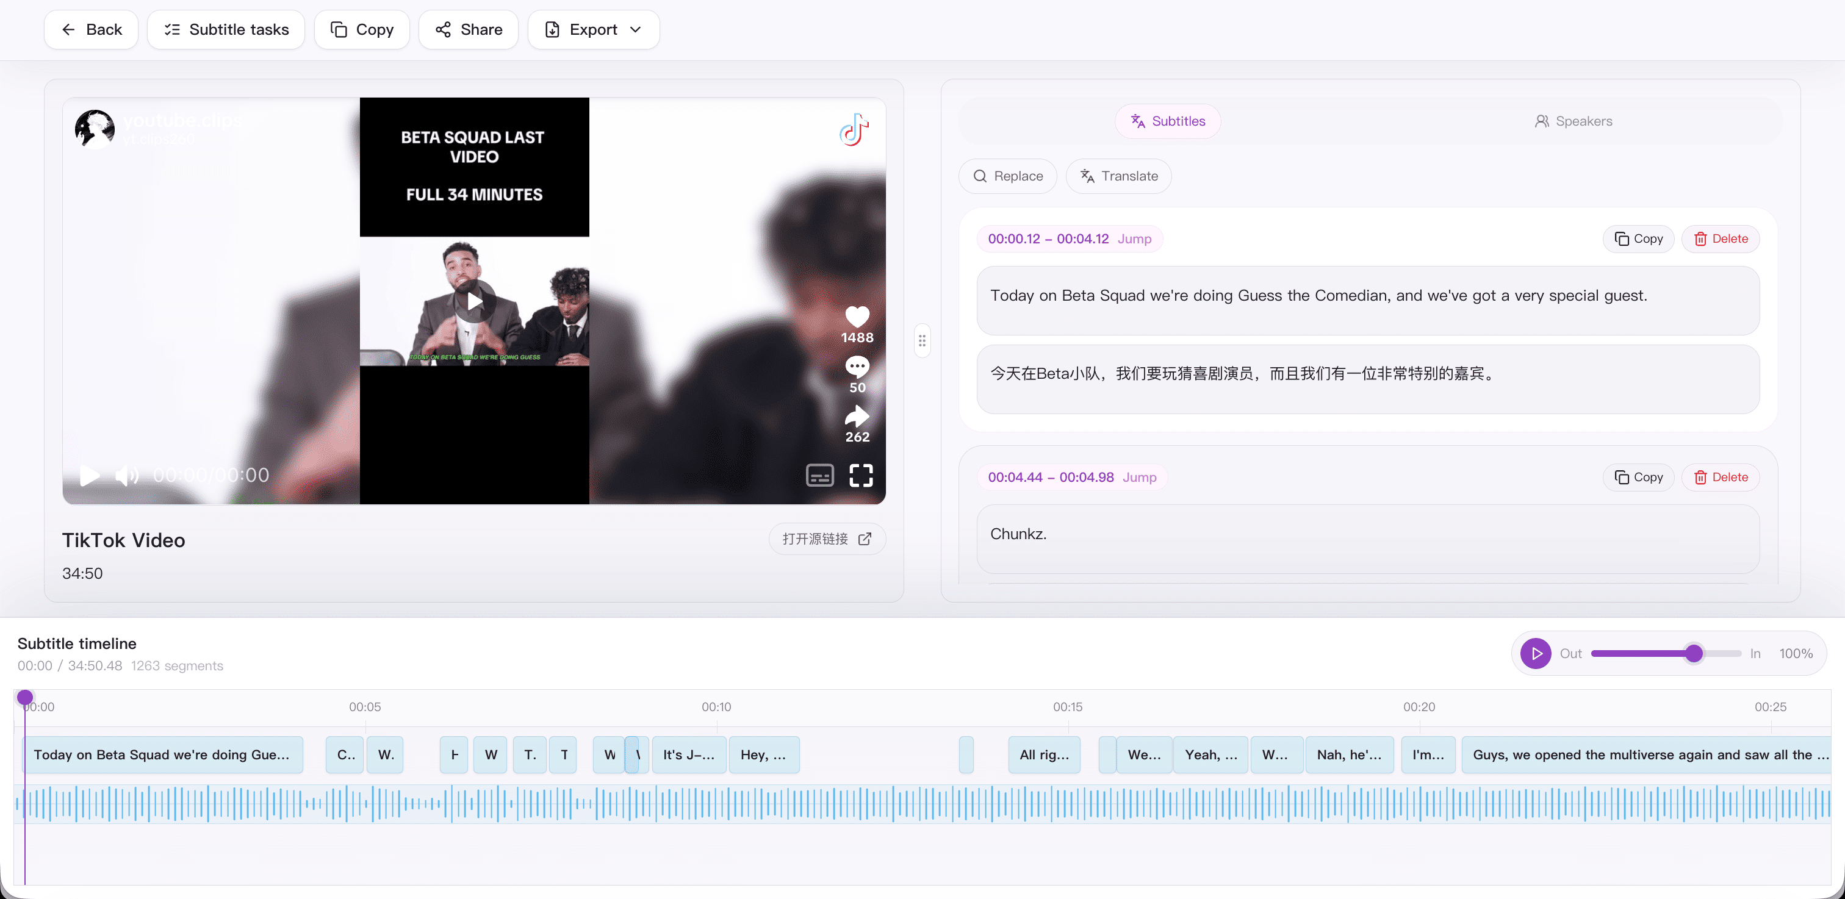Open comments via the speech bubble icon
The image size is (1845, 899).
click(x=857, y=367)
